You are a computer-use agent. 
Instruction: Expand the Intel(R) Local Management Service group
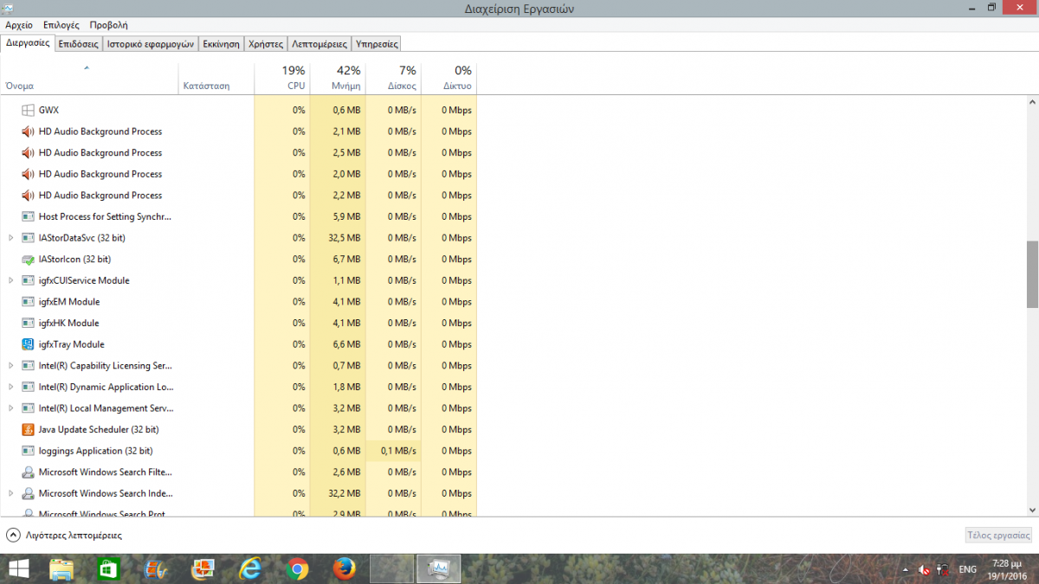10,408
